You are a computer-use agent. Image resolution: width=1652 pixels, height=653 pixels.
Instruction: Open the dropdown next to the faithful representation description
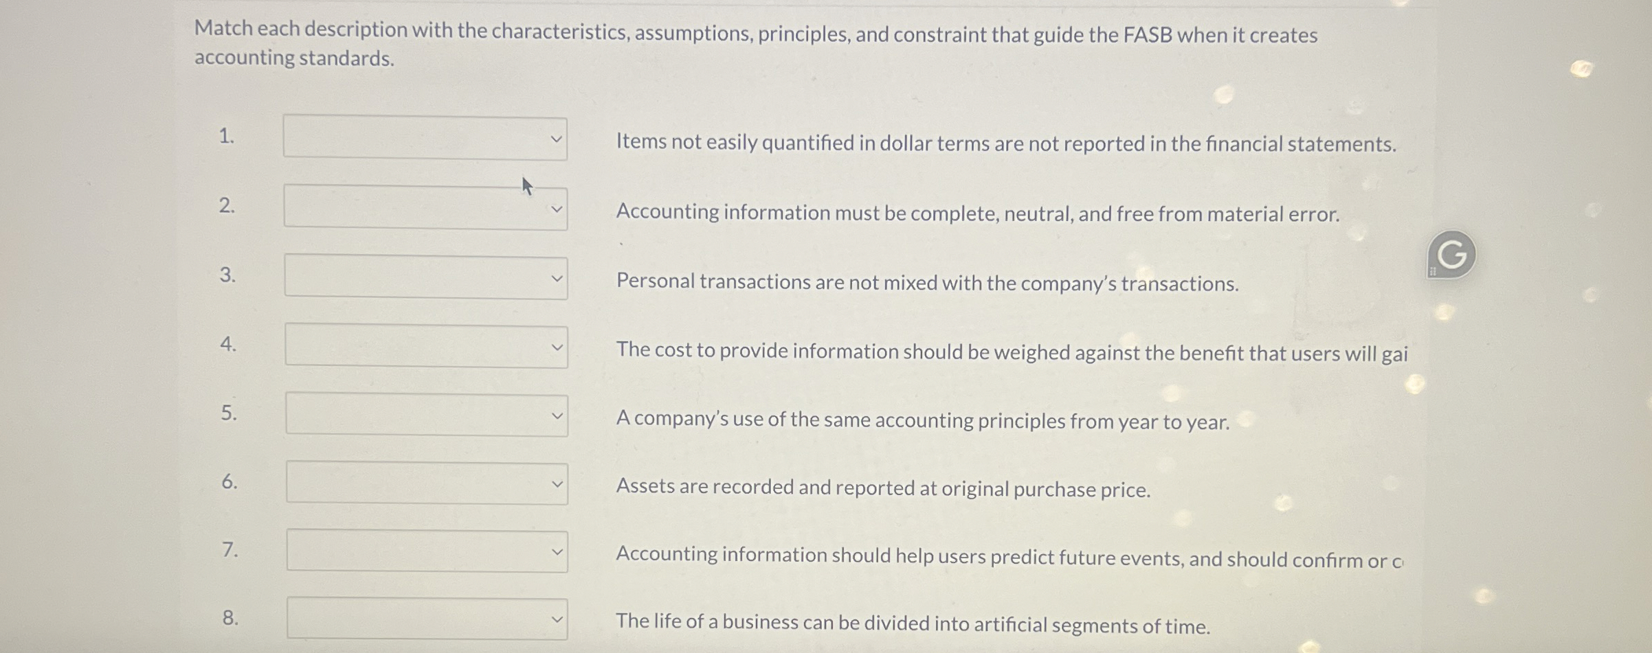click(x=425, y=206)
